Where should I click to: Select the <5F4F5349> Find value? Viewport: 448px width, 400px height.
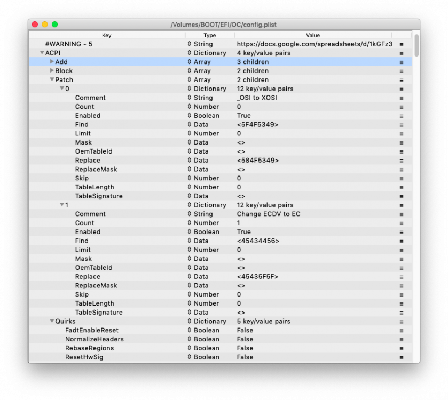click(257, 124)
